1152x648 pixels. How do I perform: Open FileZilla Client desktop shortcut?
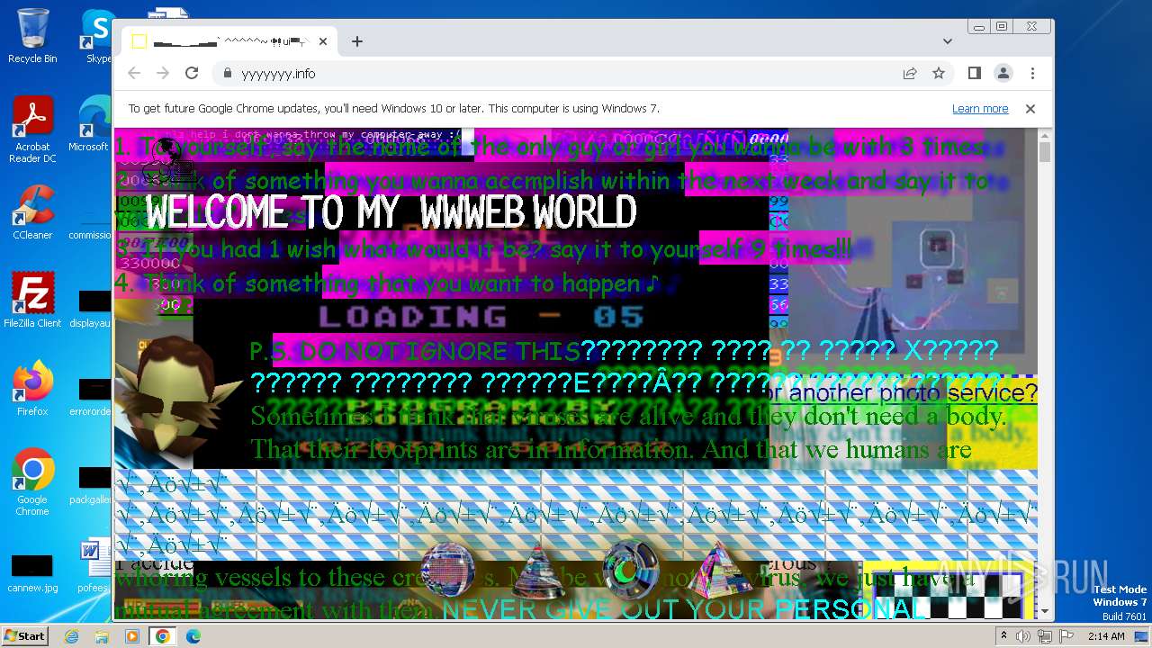tap(32, 301)
